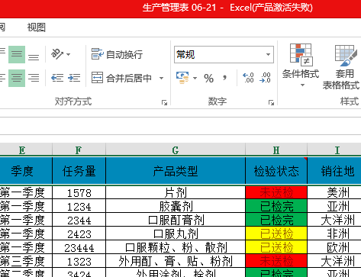The width and height of the screenshot is (361, 277).
Task: Increase indent of cell
Action: [74, 78]
